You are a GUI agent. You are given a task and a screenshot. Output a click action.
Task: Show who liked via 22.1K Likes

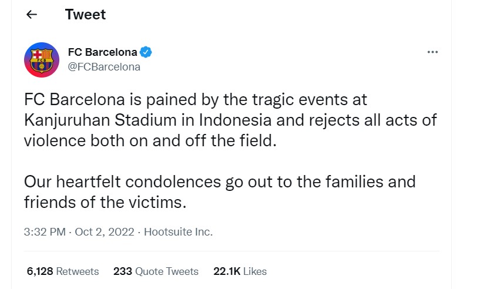point(240,271)
